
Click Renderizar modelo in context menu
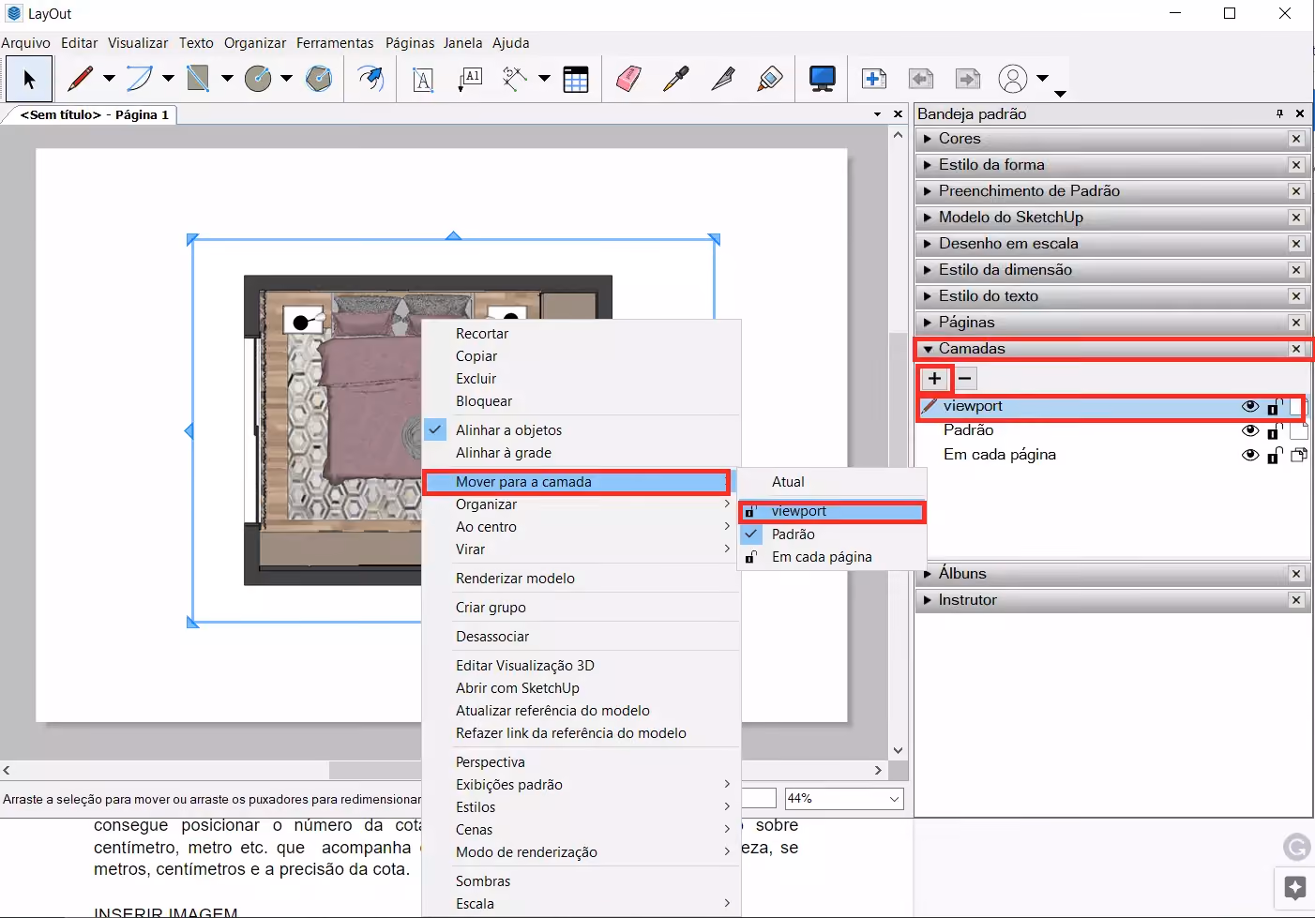pos(515,579)
